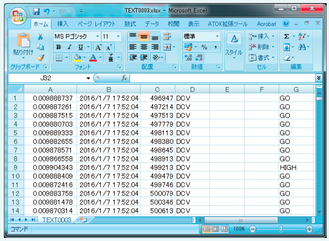Decrease font size with small A
This screenshot has width=329, height=241.
(109, 47)
